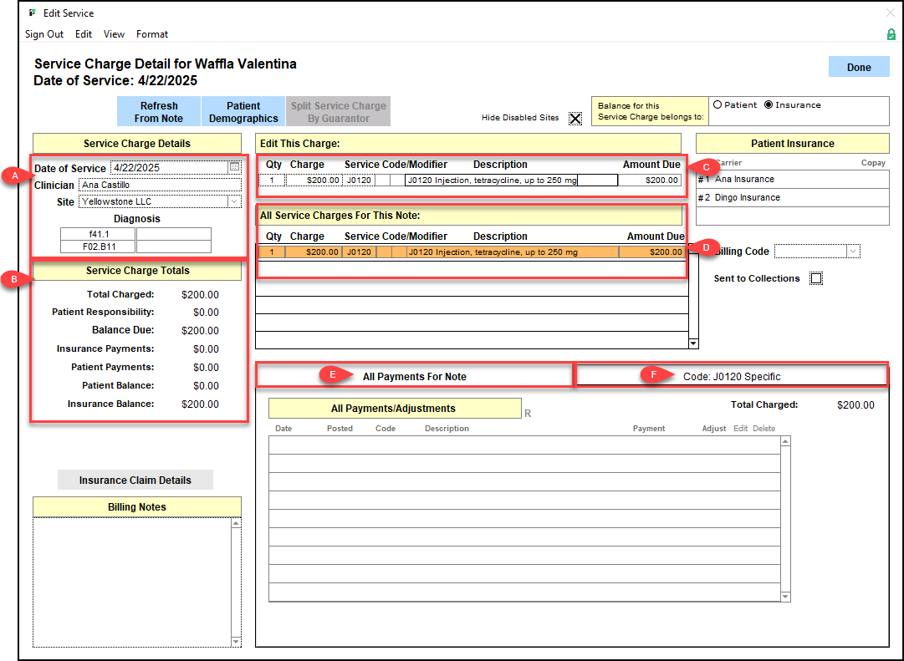The image size is (904, 661).
Task: Click the app logo in title bar
Action: pos(32,13)
